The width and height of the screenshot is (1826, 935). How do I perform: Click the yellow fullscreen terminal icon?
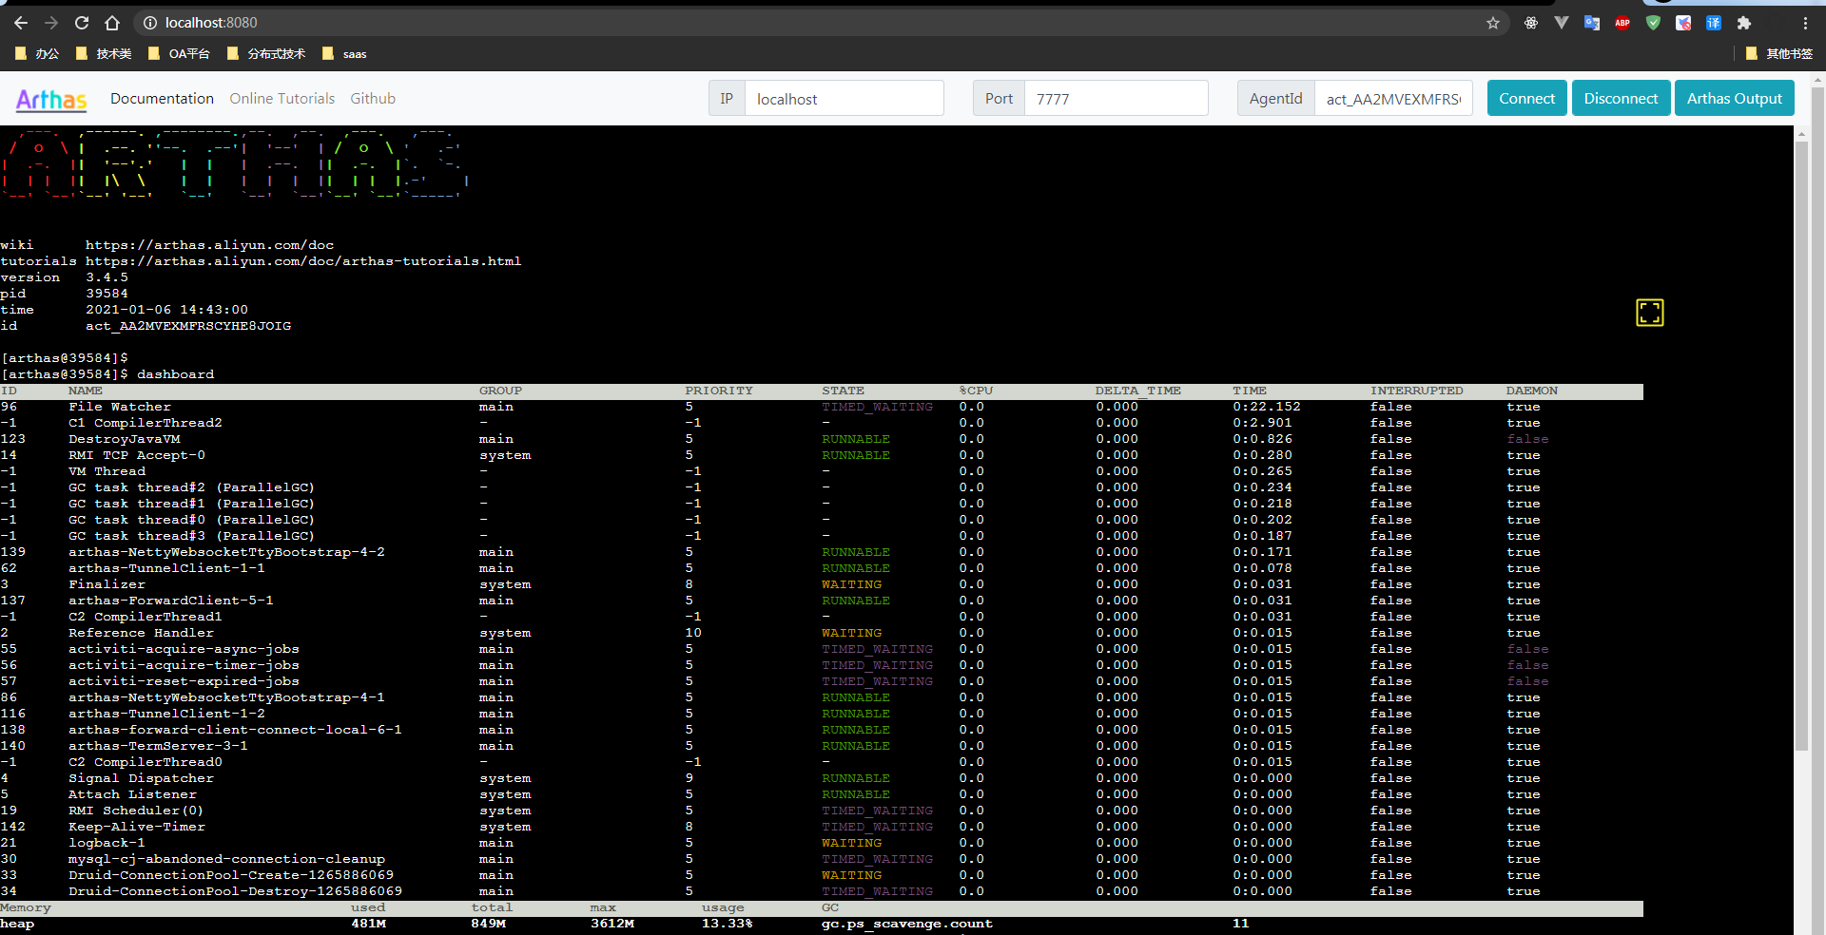coord(1650,313)
